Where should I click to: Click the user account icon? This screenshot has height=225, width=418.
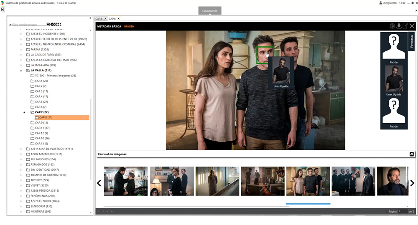tap(381, 3)
